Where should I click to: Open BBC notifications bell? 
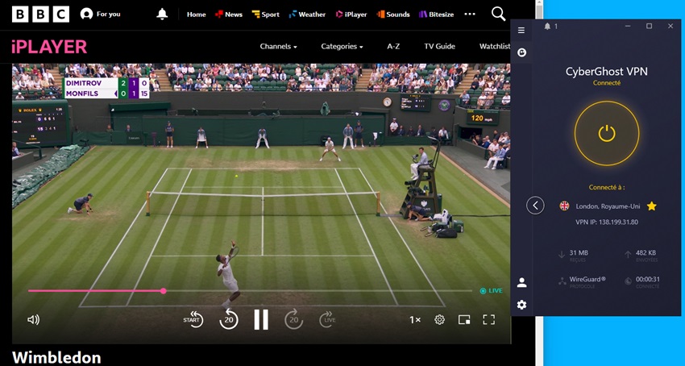(162, 14)
